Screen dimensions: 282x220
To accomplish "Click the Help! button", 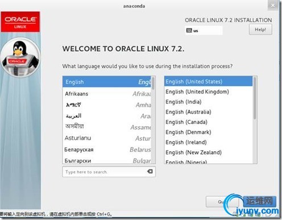I will [260, 30].
